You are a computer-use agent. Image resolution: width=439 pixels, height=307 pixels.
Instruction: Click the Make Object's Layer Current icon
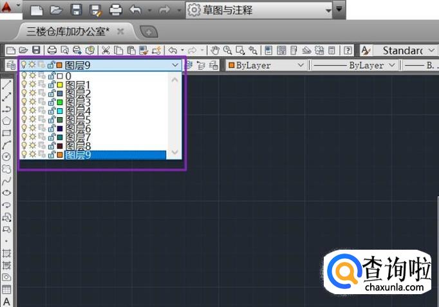[189, 65]
